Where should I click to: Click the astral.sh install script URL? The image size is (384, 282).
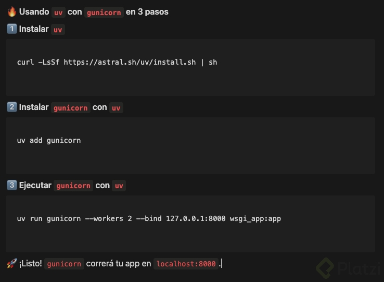point(130,62)
